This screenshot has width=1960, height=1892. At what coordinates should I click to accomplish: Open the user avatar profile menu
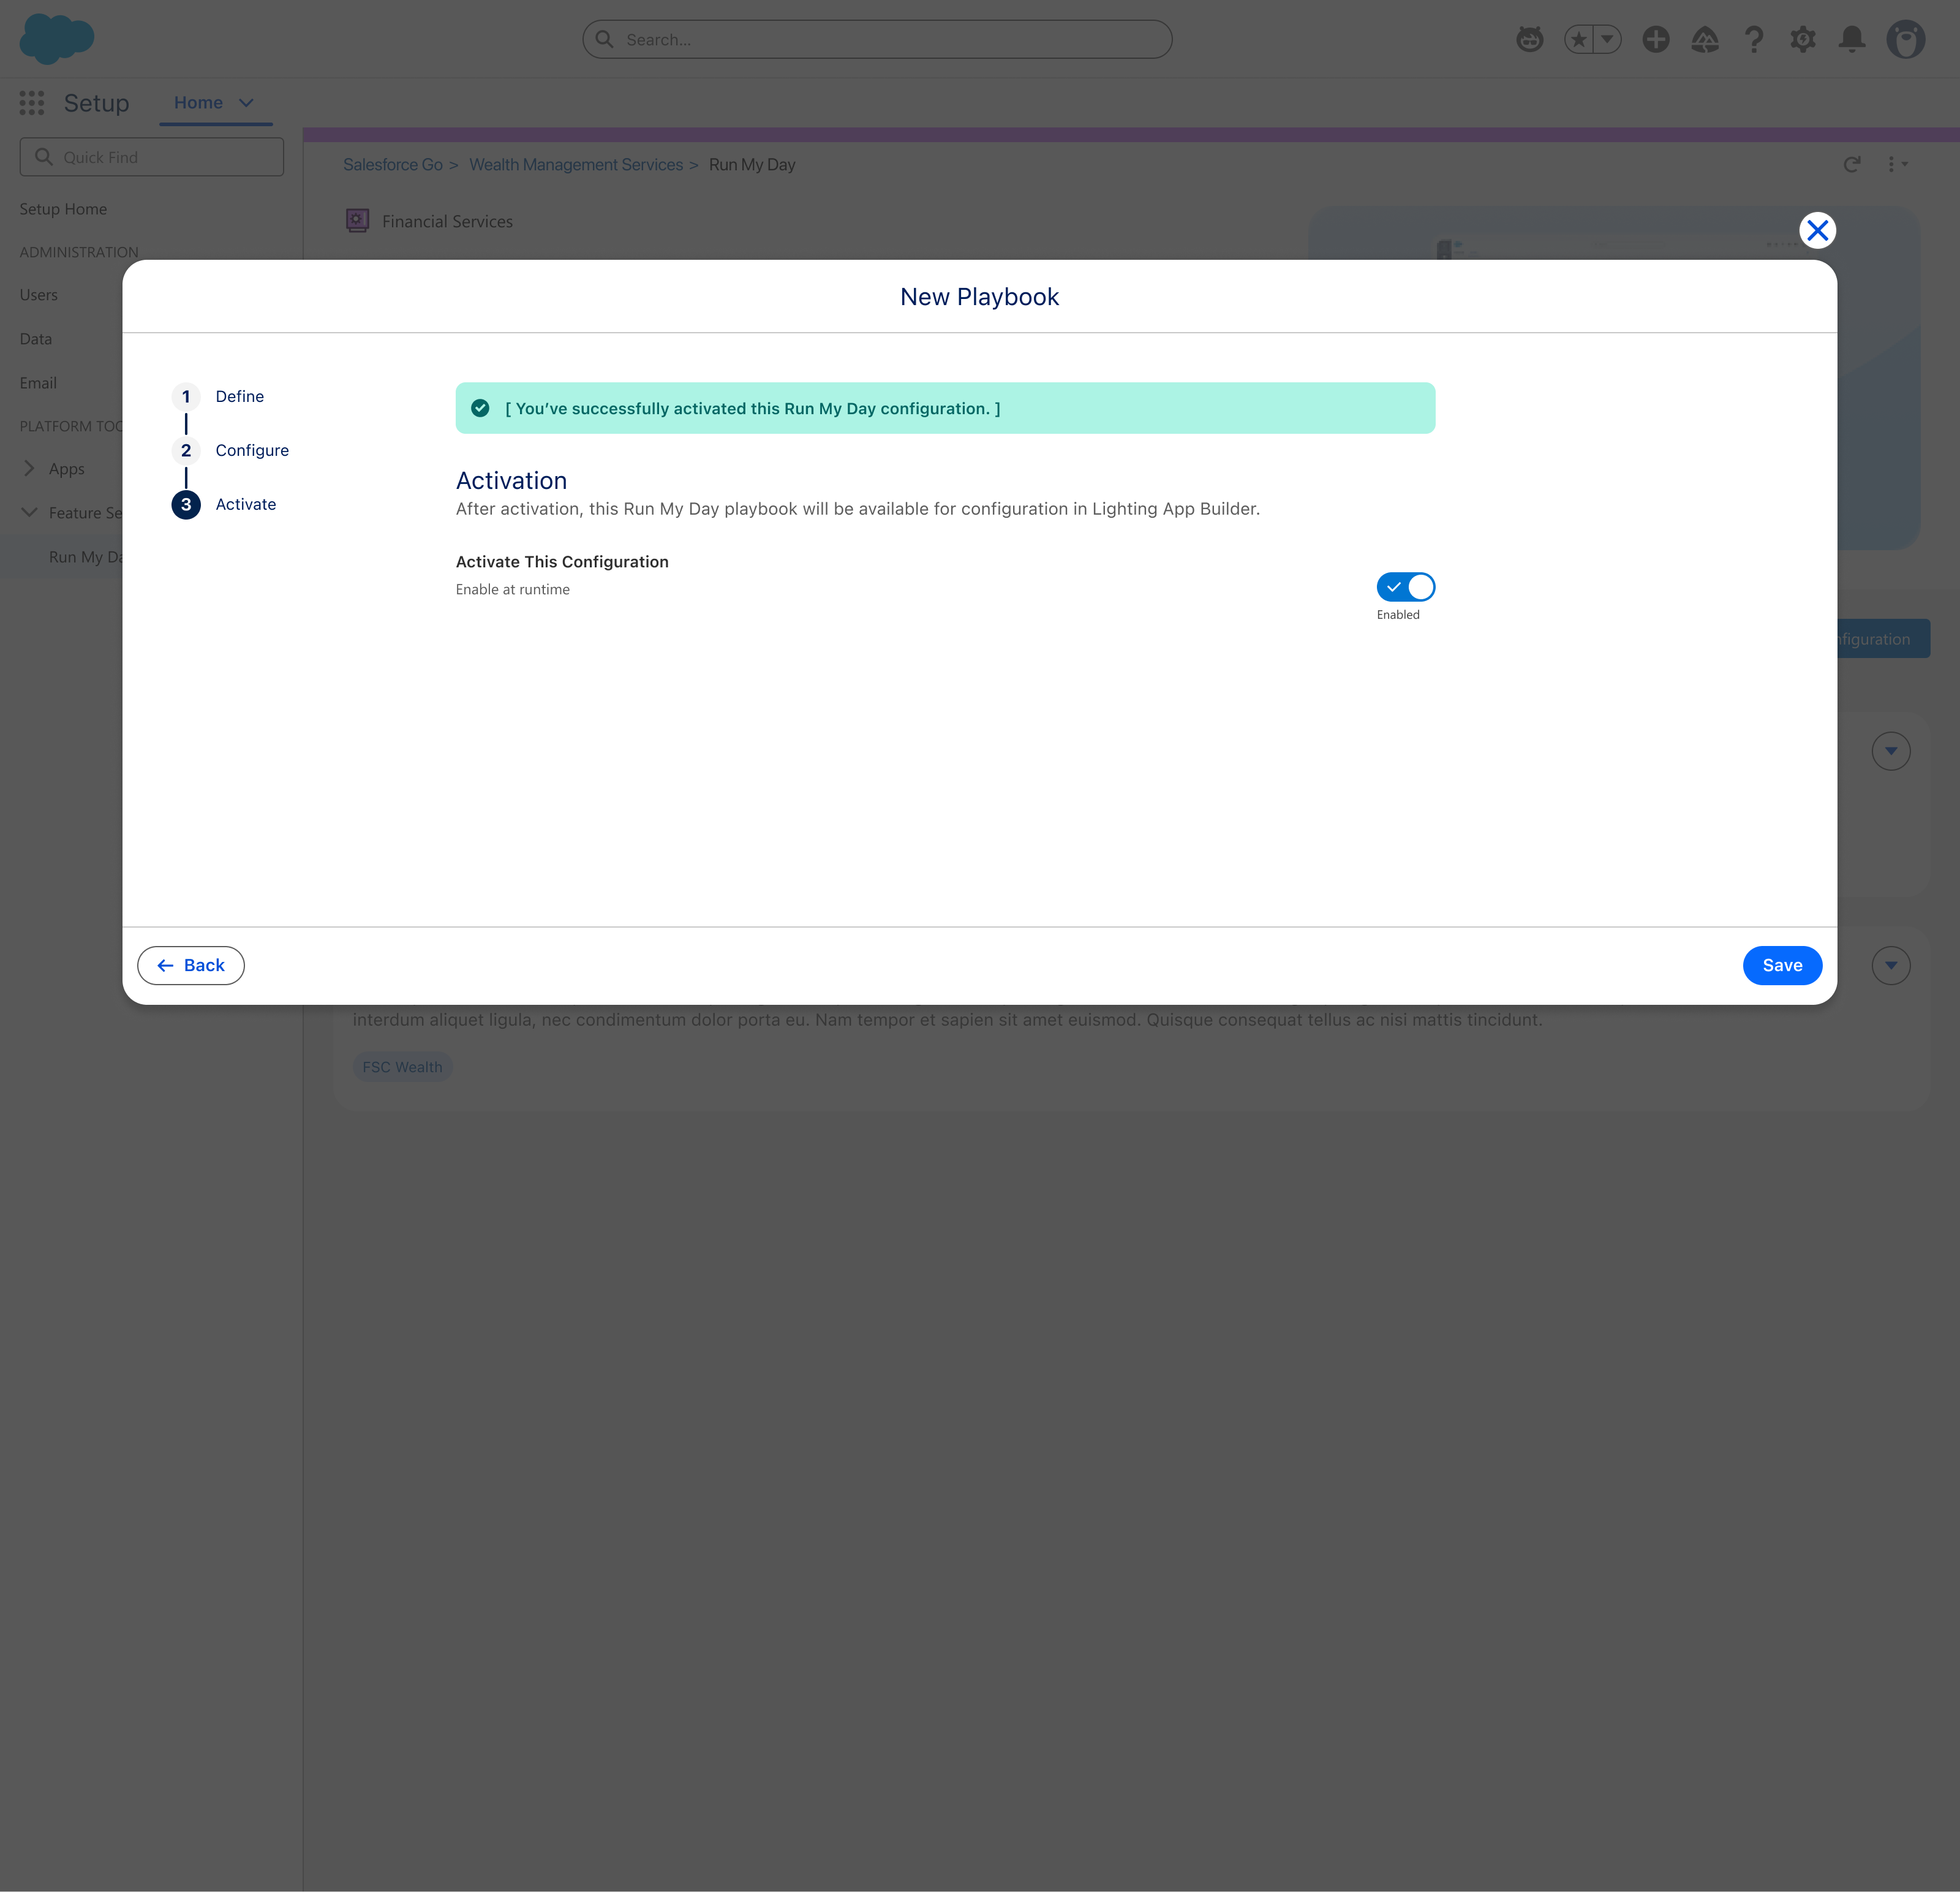[x=1905, y=40]
